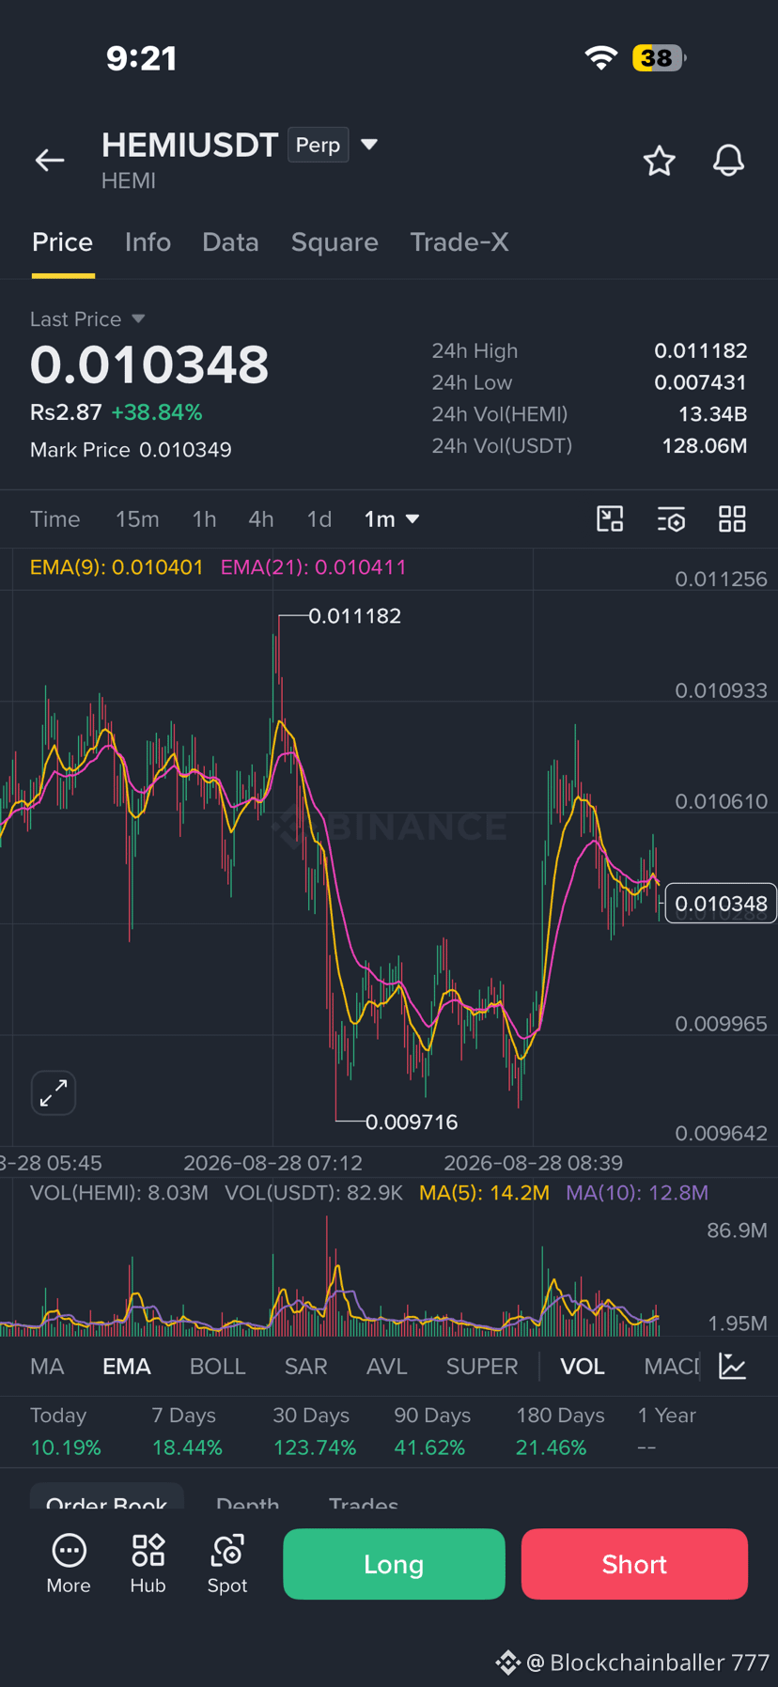Select the 4h chart interval
This screenshot has height=1687, width=778.
[261, 519]
